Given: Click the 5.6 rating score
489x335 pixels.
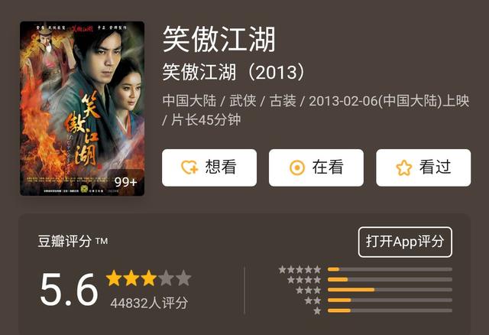Looking at the screenshot, I should [x=69, y=289].
